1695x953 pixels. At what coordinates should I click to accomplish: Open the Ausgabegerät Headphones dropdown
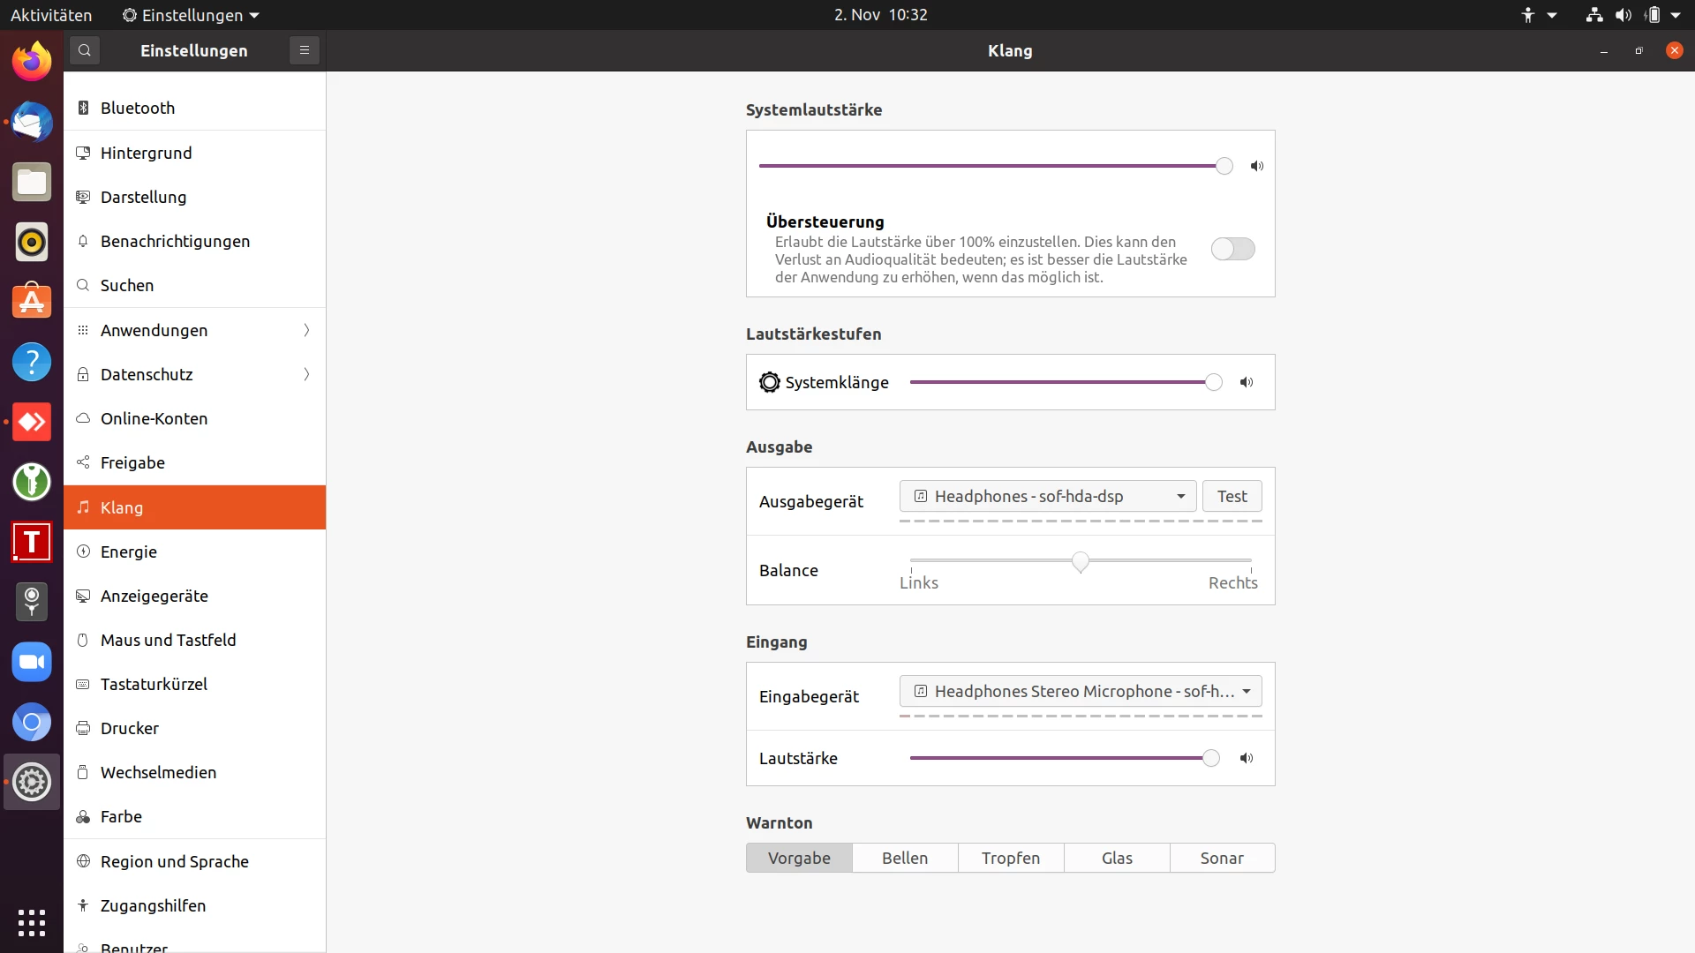click(1048, 496)
